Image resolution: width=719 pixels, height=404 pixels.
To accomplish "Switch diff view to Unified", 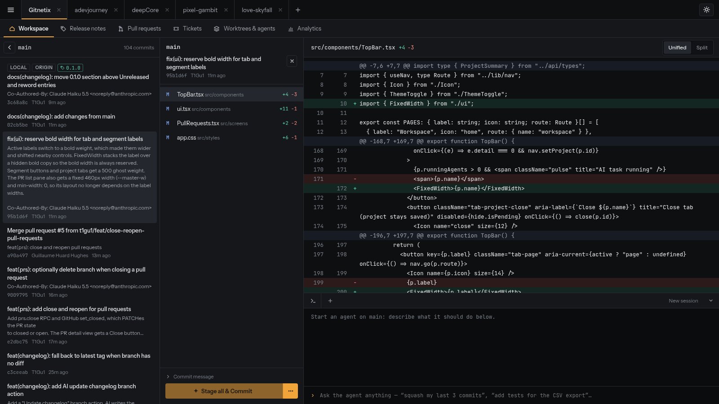I will tap(677, 48).
